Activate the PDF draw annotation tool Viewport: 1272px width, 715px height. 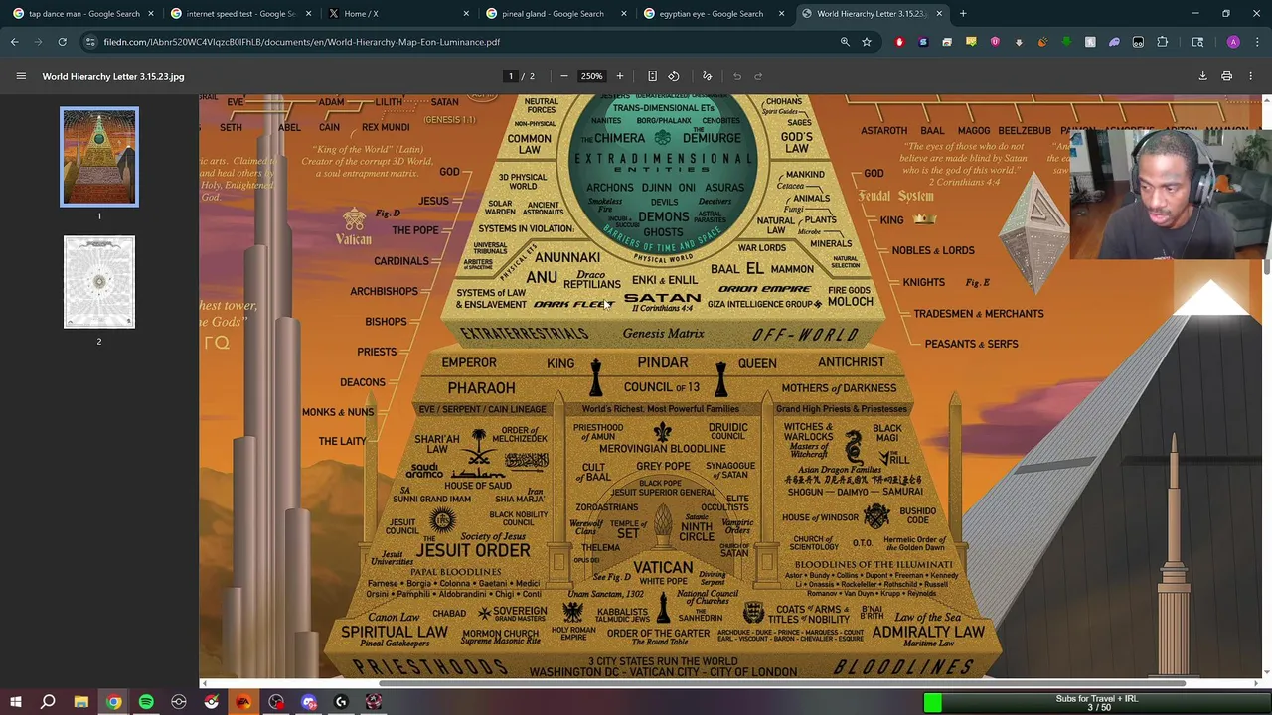708,76
